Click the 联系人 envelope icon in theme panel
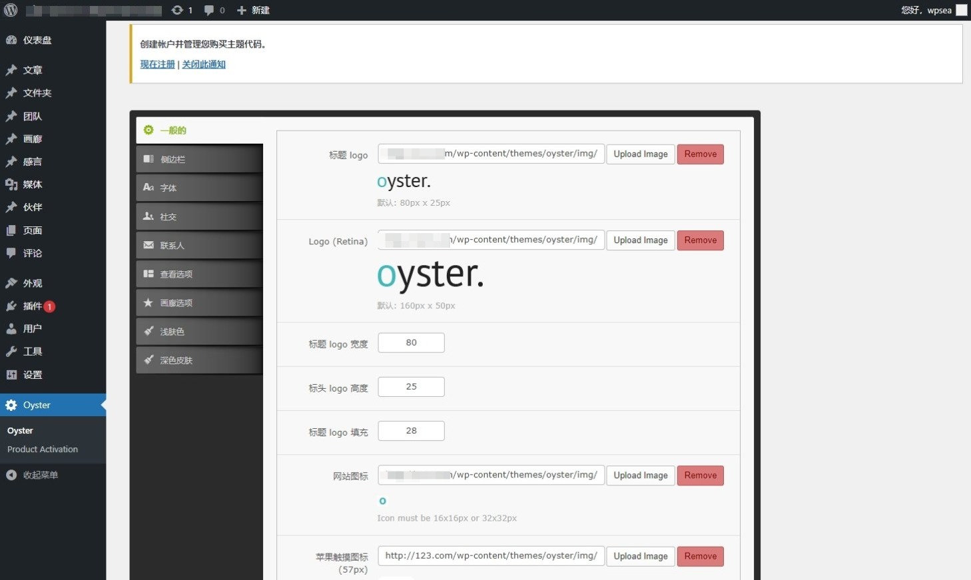 149,245
